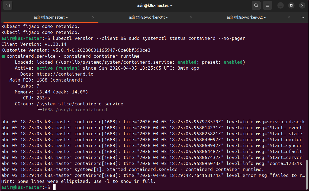The image size is (309, 191).
Task: Click the level=error log line
Action: click(x=153, y=175)
